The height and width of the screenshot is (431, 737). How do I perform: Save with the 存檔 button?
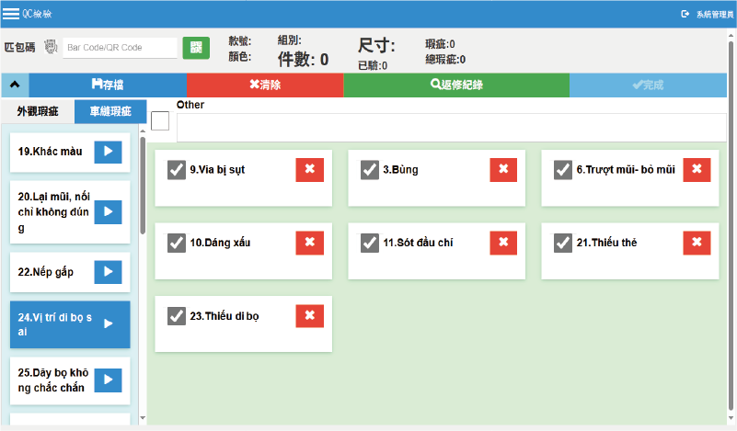108,85
